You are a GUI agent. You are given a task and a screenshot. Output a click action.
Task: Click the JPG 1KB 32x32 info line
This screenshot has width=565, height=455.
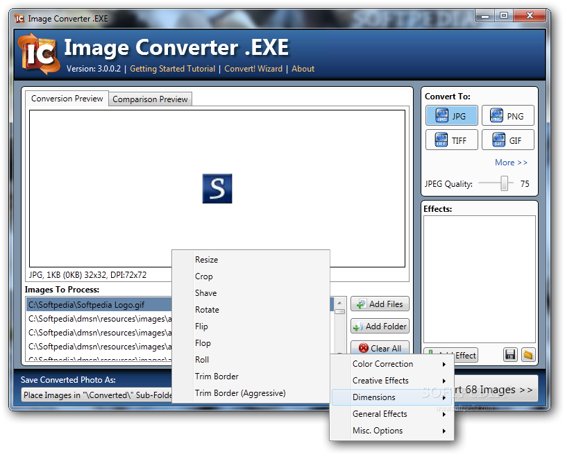(x=87, y=274)
